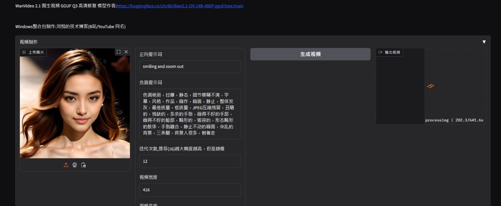Click the 正向提示词 label

pyautogui.click(x=151, y=54)
